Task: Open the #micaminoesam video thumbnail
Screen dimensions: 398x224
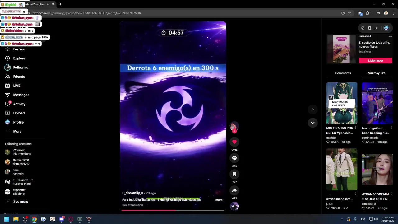Action: [342, 170]
